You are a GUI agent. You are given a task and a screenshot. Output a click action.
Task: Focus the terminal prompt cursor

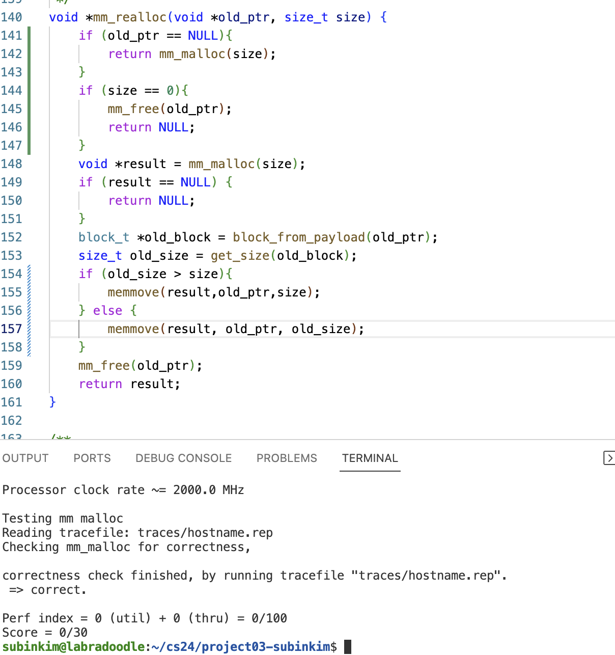(348, 647)
